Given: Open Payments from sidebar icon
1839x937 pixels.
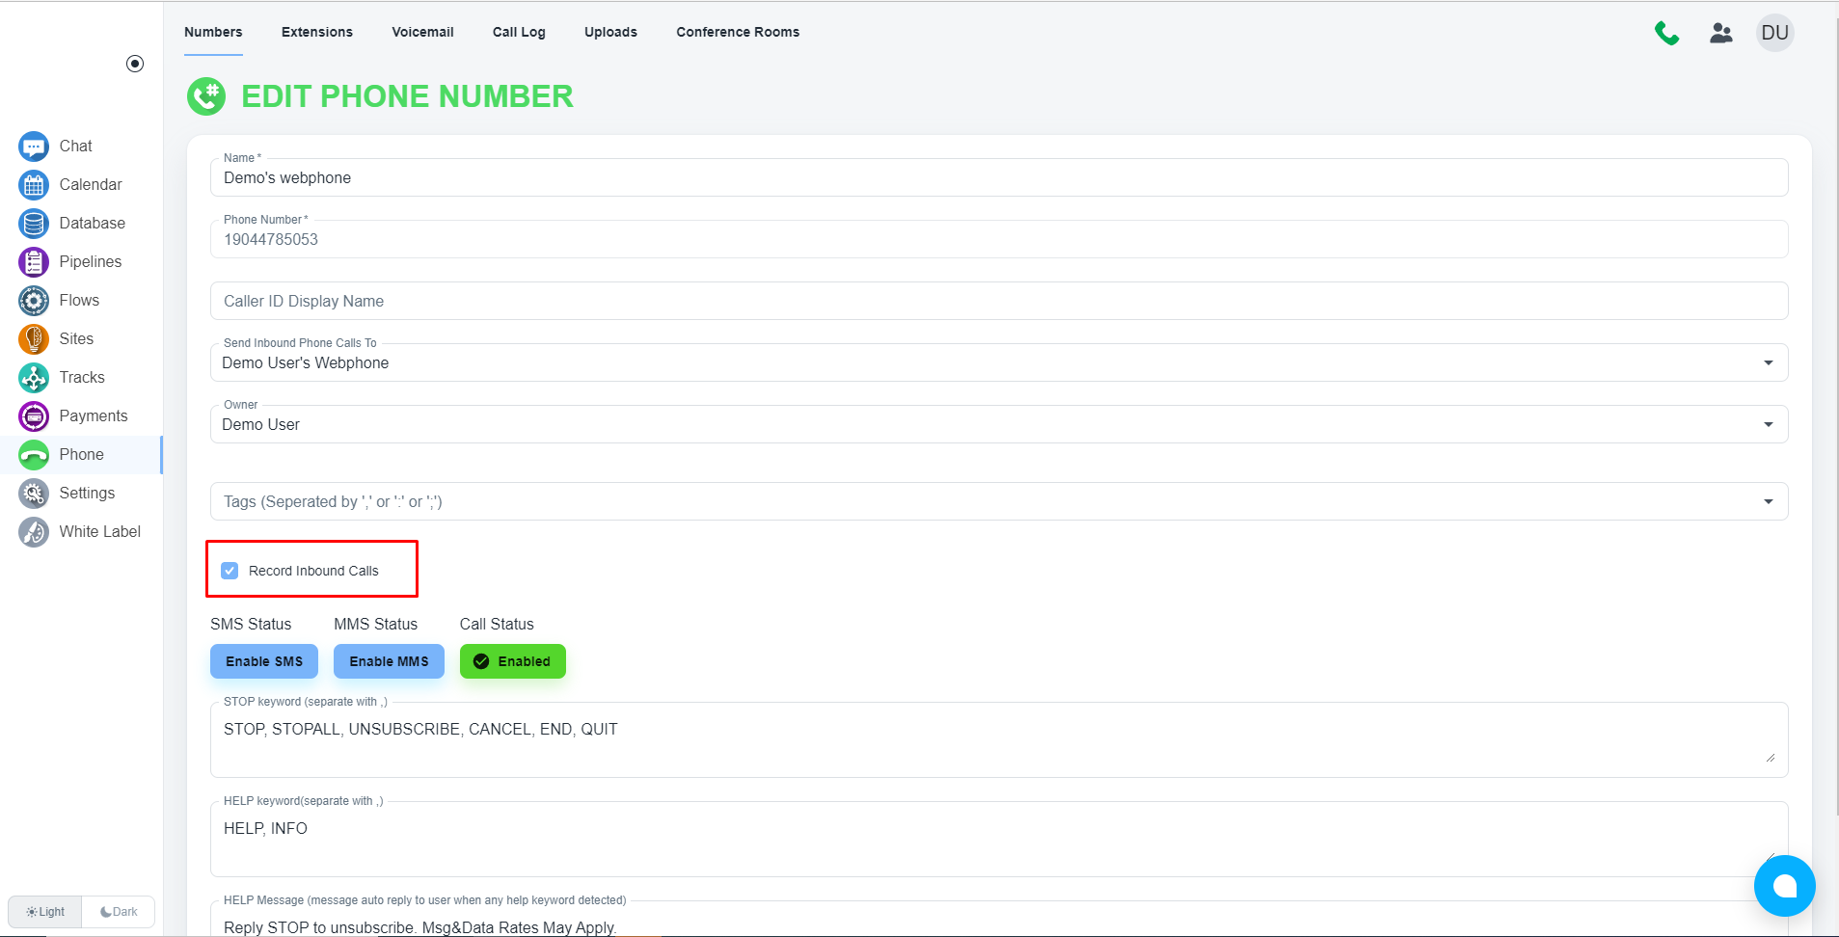Looking at the screenshot, I should [x=34, y=416].
